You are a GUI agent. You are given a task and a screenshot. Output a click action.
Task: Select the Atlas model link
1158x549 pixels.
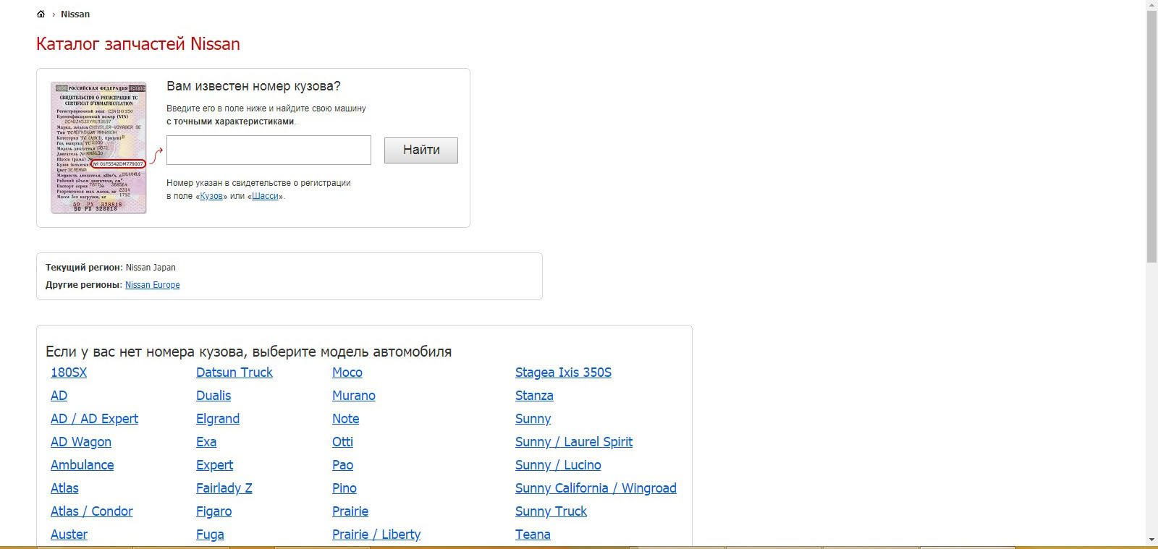pos(64,488)
